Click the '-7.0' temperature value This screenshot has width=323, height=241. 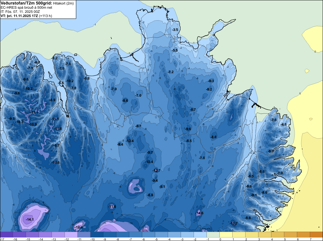(138, 96)
